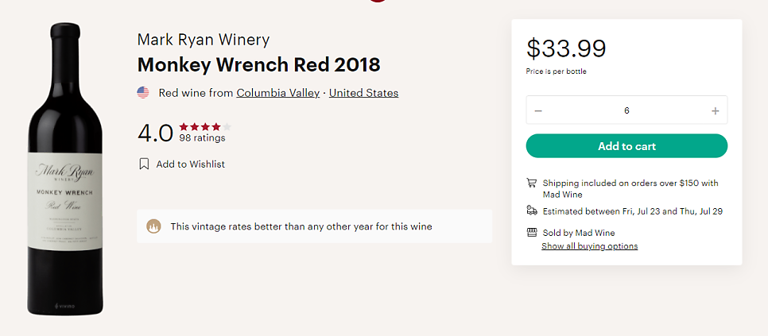This screenshot has height=336, width=768.
Task: Click the delivery truck estimate icon
Action: (x=531, y=210)
